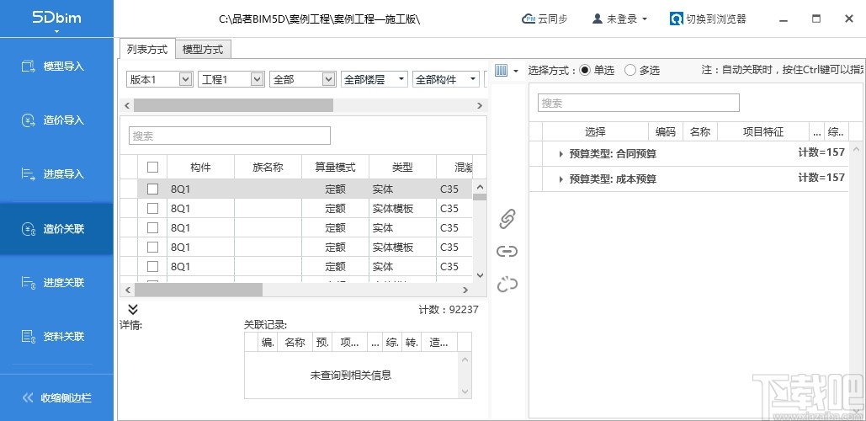Select the 单选 radio button
This screenshot has width=866, height=421.
point(585,70)
